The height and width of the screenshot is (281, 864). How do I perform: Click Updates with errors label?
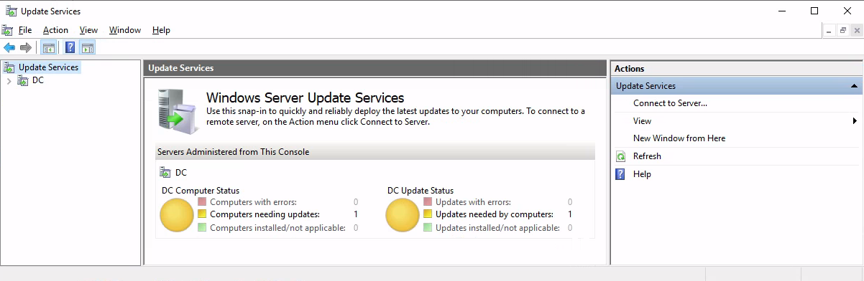(x=473, y=203)
